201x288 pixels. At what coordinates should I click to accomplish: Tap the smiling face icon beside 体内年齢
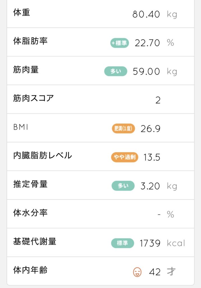pos(137,272)
